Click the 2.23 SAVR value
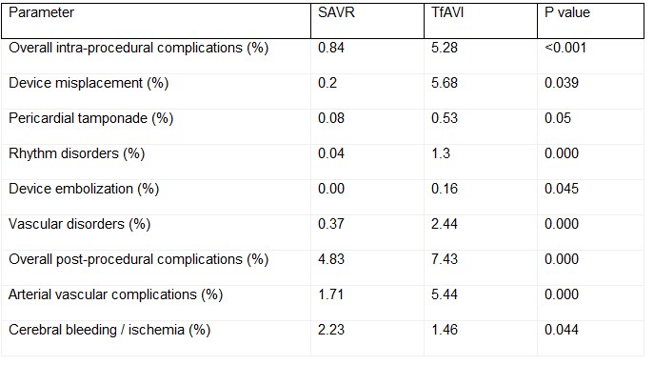This screenshot has width=654, height=365. click(x=331, y=330)
